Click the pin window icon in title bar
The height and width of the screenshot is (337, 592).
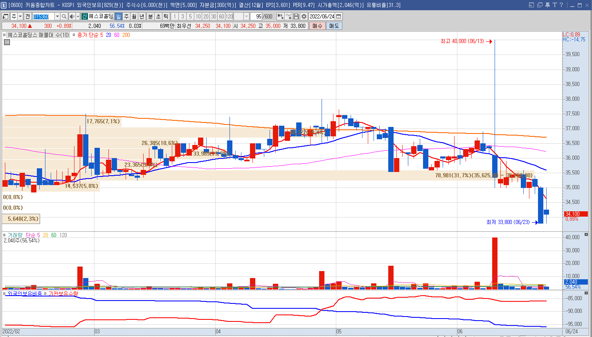coord(547,5)
